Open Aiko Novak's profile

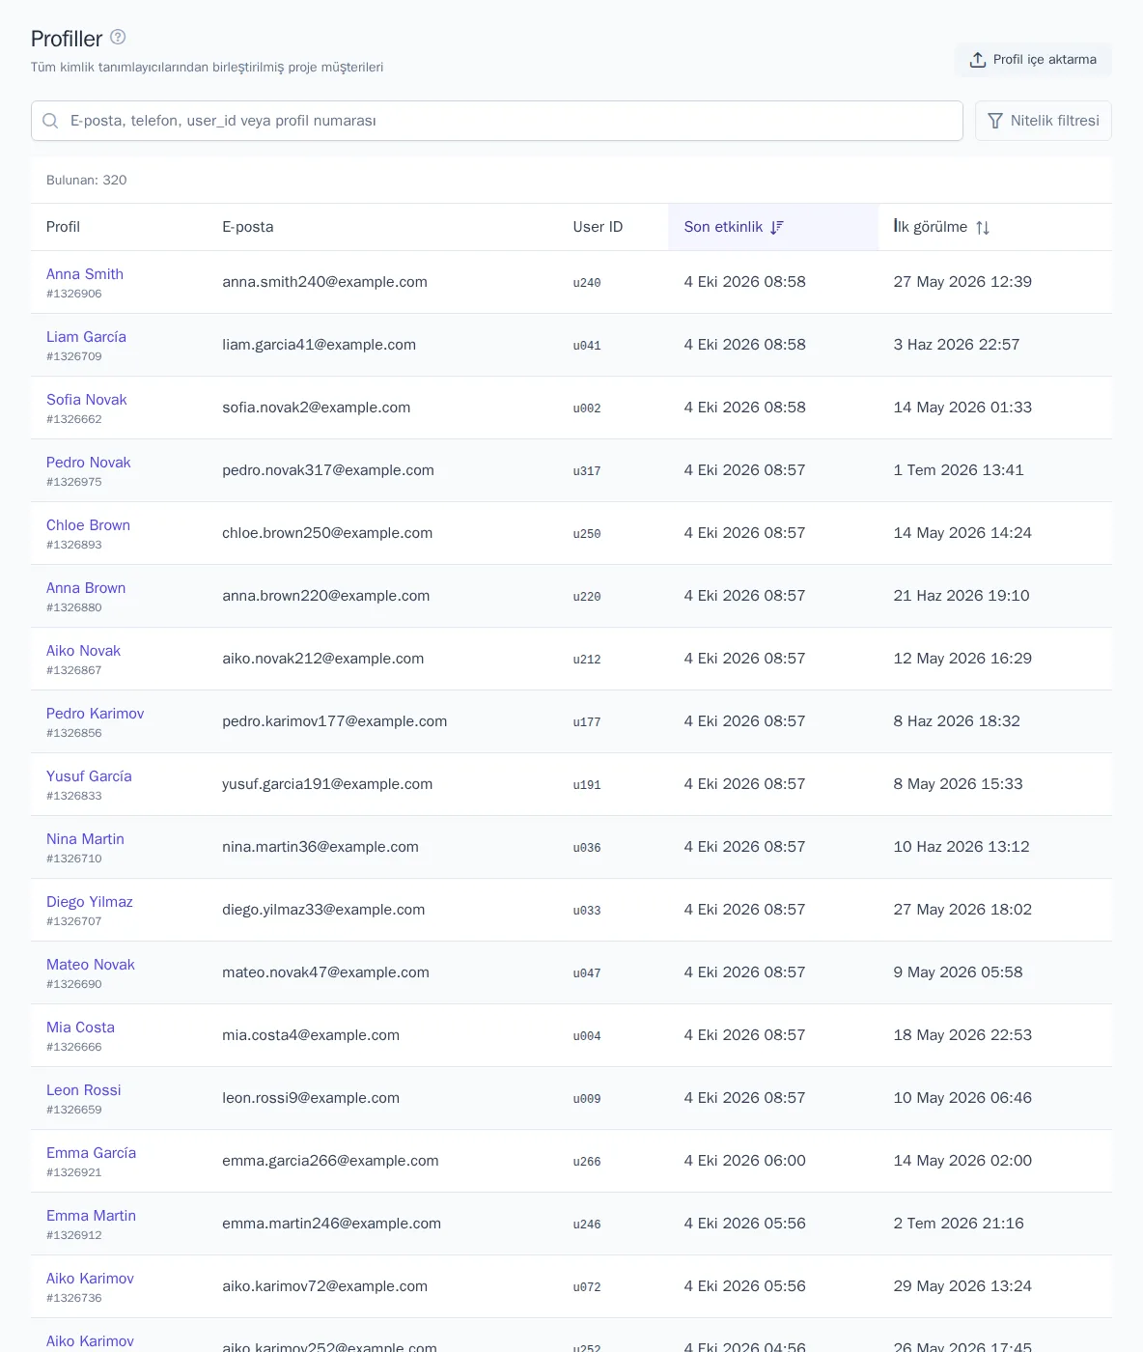pyautogui.click(x=83, y=651)
